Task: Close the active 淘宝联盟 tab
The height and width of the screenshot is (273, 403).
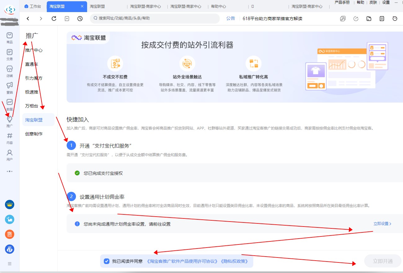Action: click(82, 6)
